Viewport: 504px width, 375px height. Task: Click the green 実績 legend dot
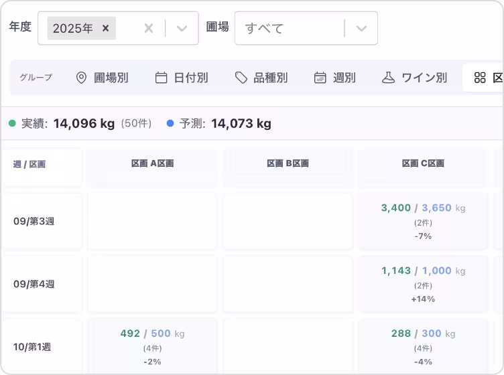(12, 123)
